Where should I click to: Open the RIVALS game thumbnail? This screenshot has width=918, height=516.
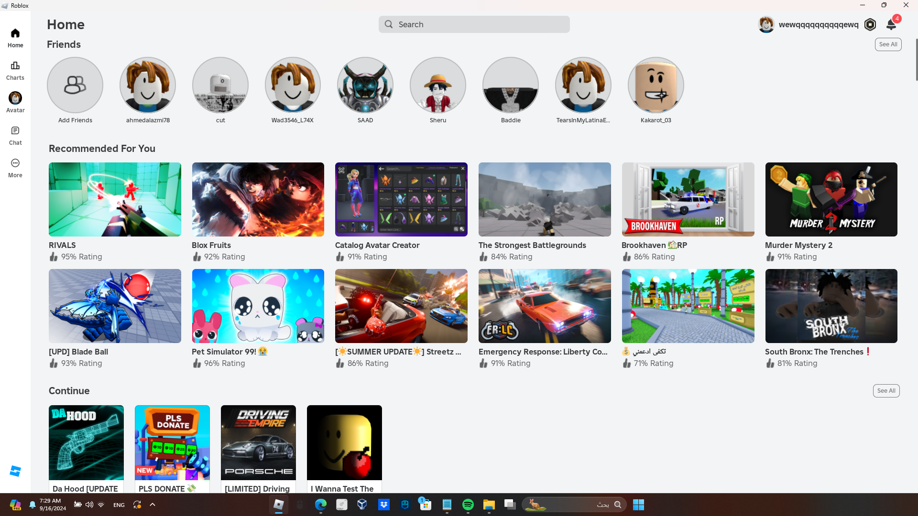tap(115, 199)
